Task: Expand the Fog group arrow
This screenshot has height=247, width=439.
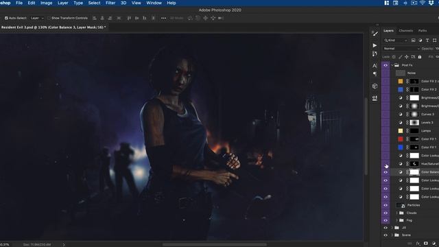Action: pyautogui.click(x=396, y=220)
